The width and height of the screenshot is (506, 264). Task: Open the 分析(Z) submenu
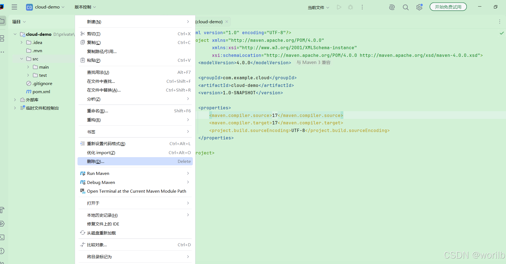point(135,99)
